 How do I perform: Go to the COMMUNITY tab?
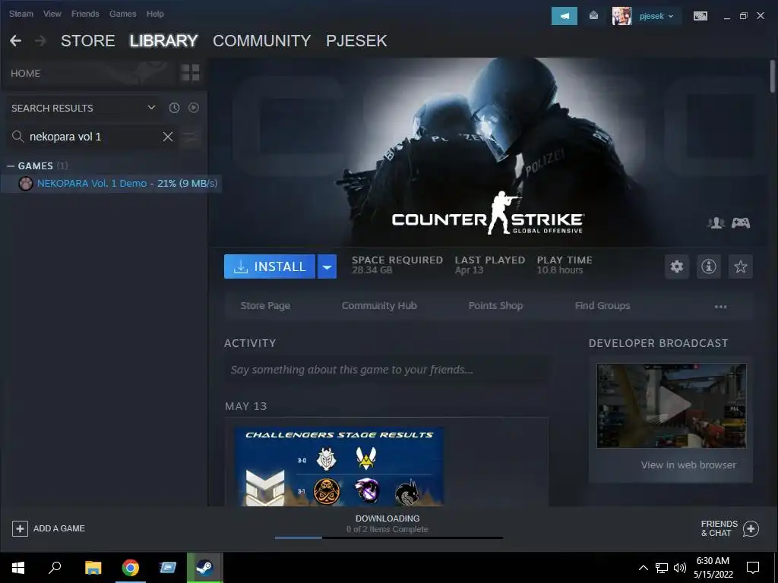click(x=261, y=41)
